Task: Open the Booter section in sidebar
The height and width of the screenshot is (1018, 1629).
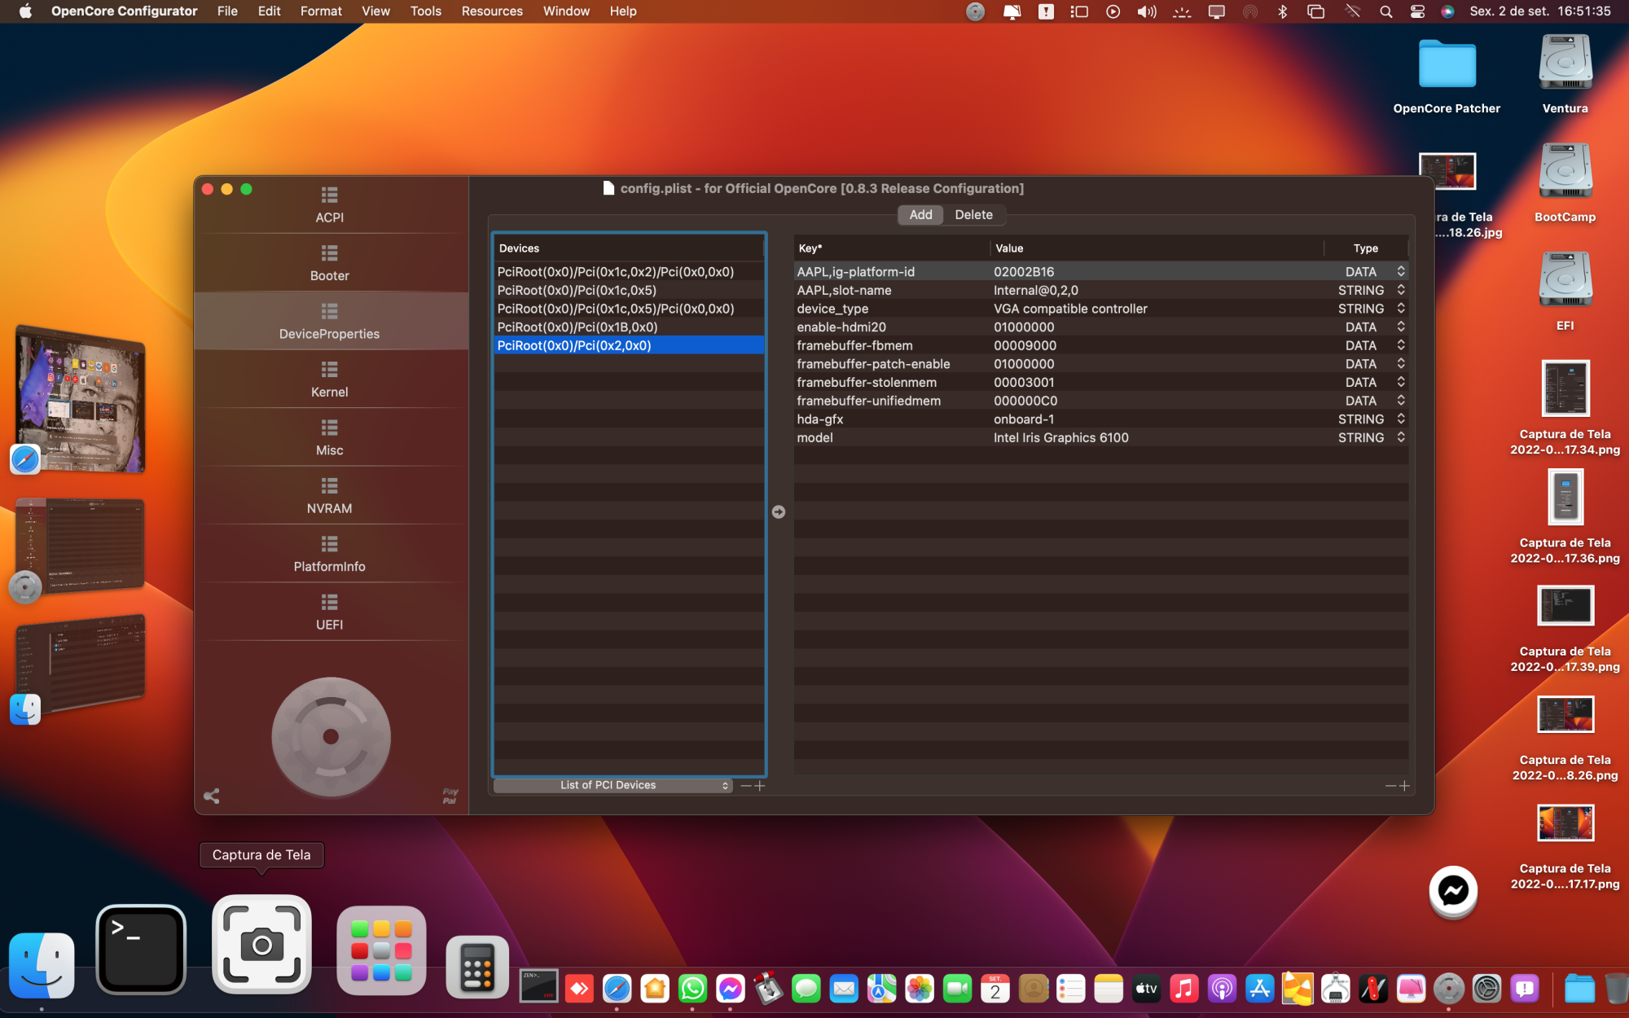Action: pos(330,263)
